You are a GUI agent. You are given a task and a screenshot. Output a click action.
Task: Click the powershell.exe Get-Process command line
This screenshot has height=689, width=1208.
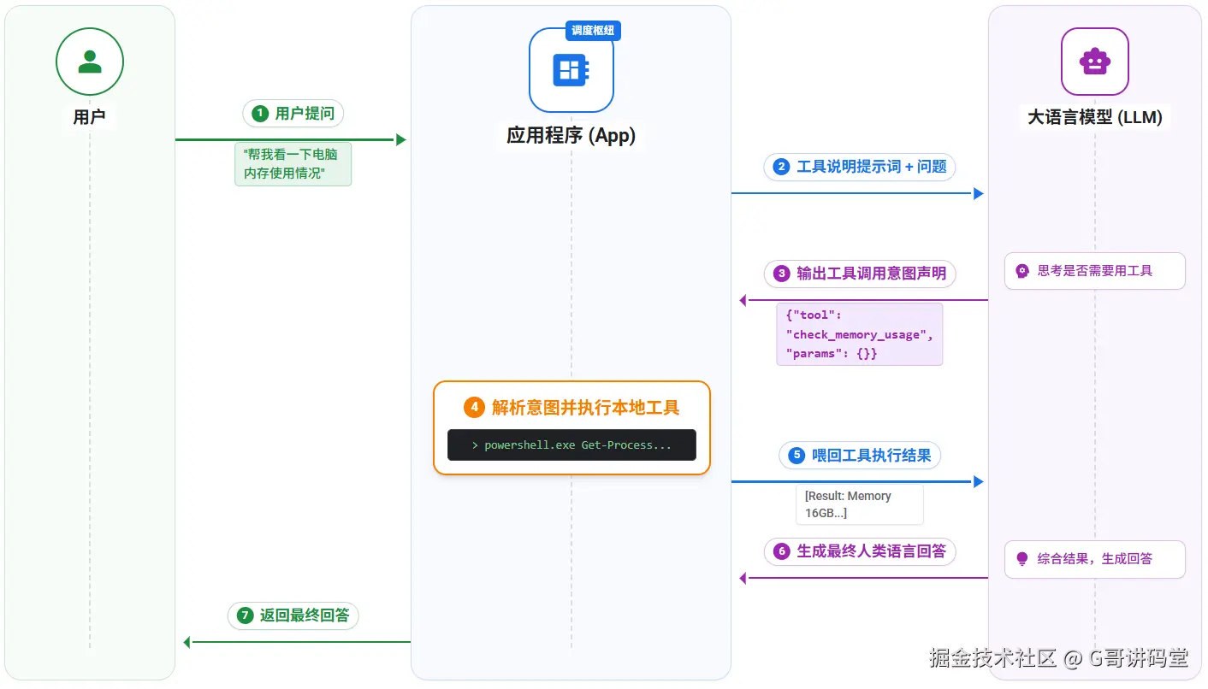click(571, 445)
